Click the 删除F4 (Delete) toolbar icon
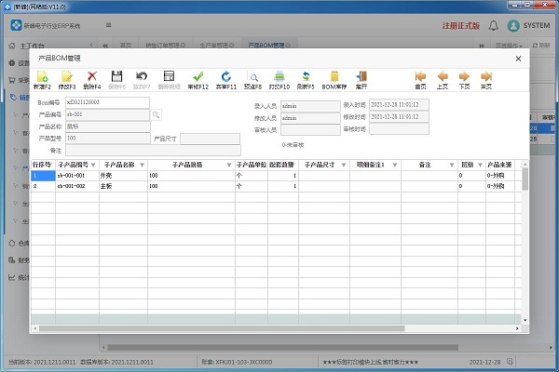The height and width of the screenshot is (372, 559). point(91,79)
